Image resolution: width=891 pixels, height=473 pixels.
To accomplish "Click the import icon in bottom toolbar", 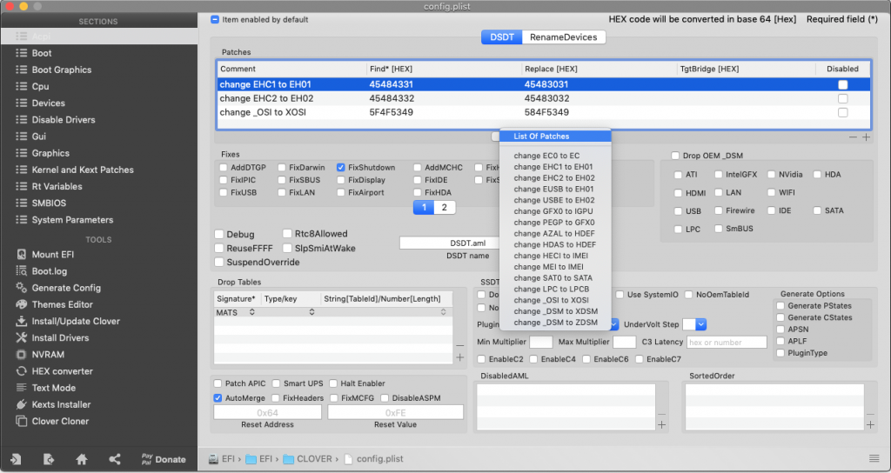I will click(x=16, y=459).
